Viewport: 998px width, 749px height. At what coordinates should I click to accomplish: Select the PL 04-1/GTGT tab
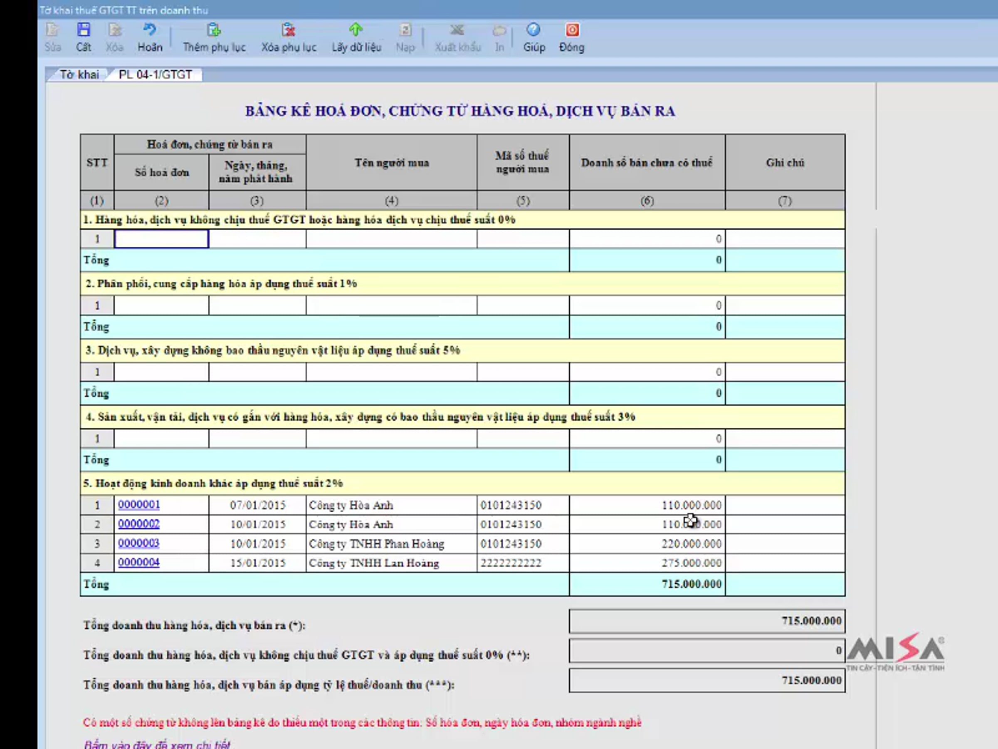(x=155, y=74)
